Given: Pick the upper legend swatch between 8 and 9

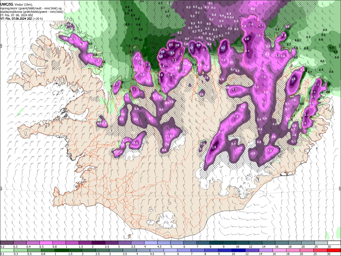Looking at the screenshot, I should click(x=216, y=243).
